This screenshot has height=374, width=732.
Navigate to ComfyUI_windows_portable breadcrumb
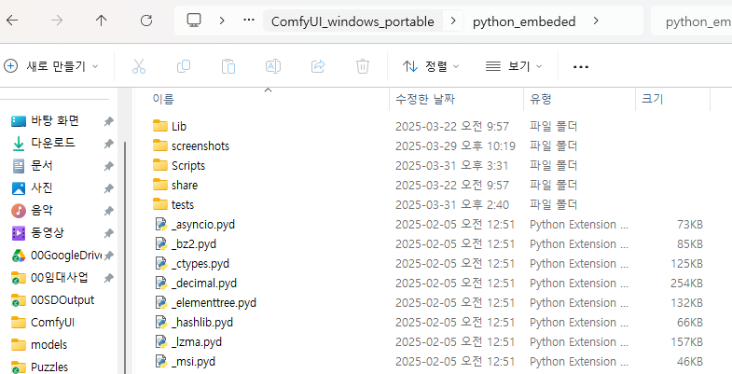coord(352,21)
